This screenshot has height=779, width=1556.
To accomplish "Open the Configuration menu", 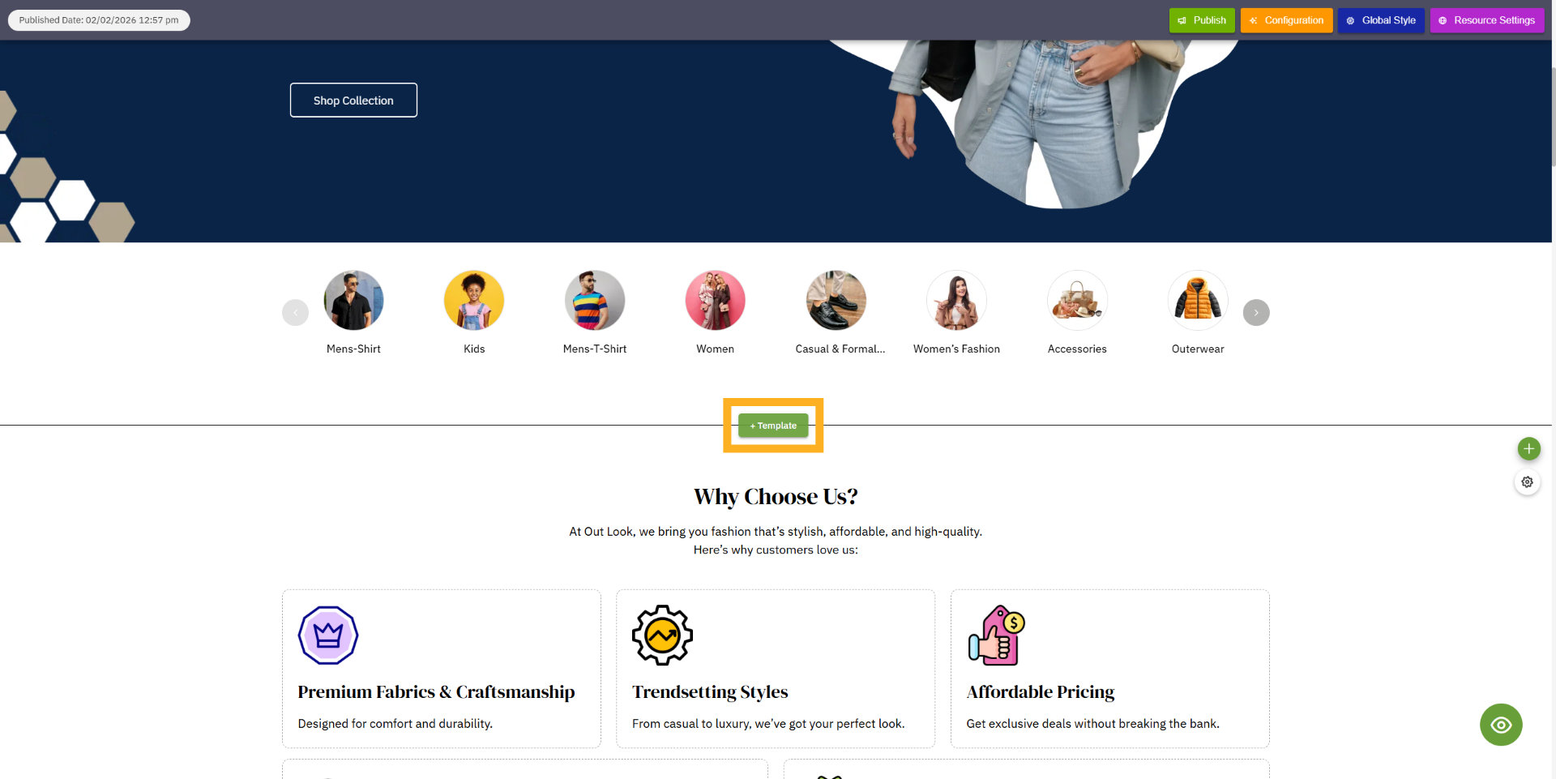I will tap(1286, 20).
